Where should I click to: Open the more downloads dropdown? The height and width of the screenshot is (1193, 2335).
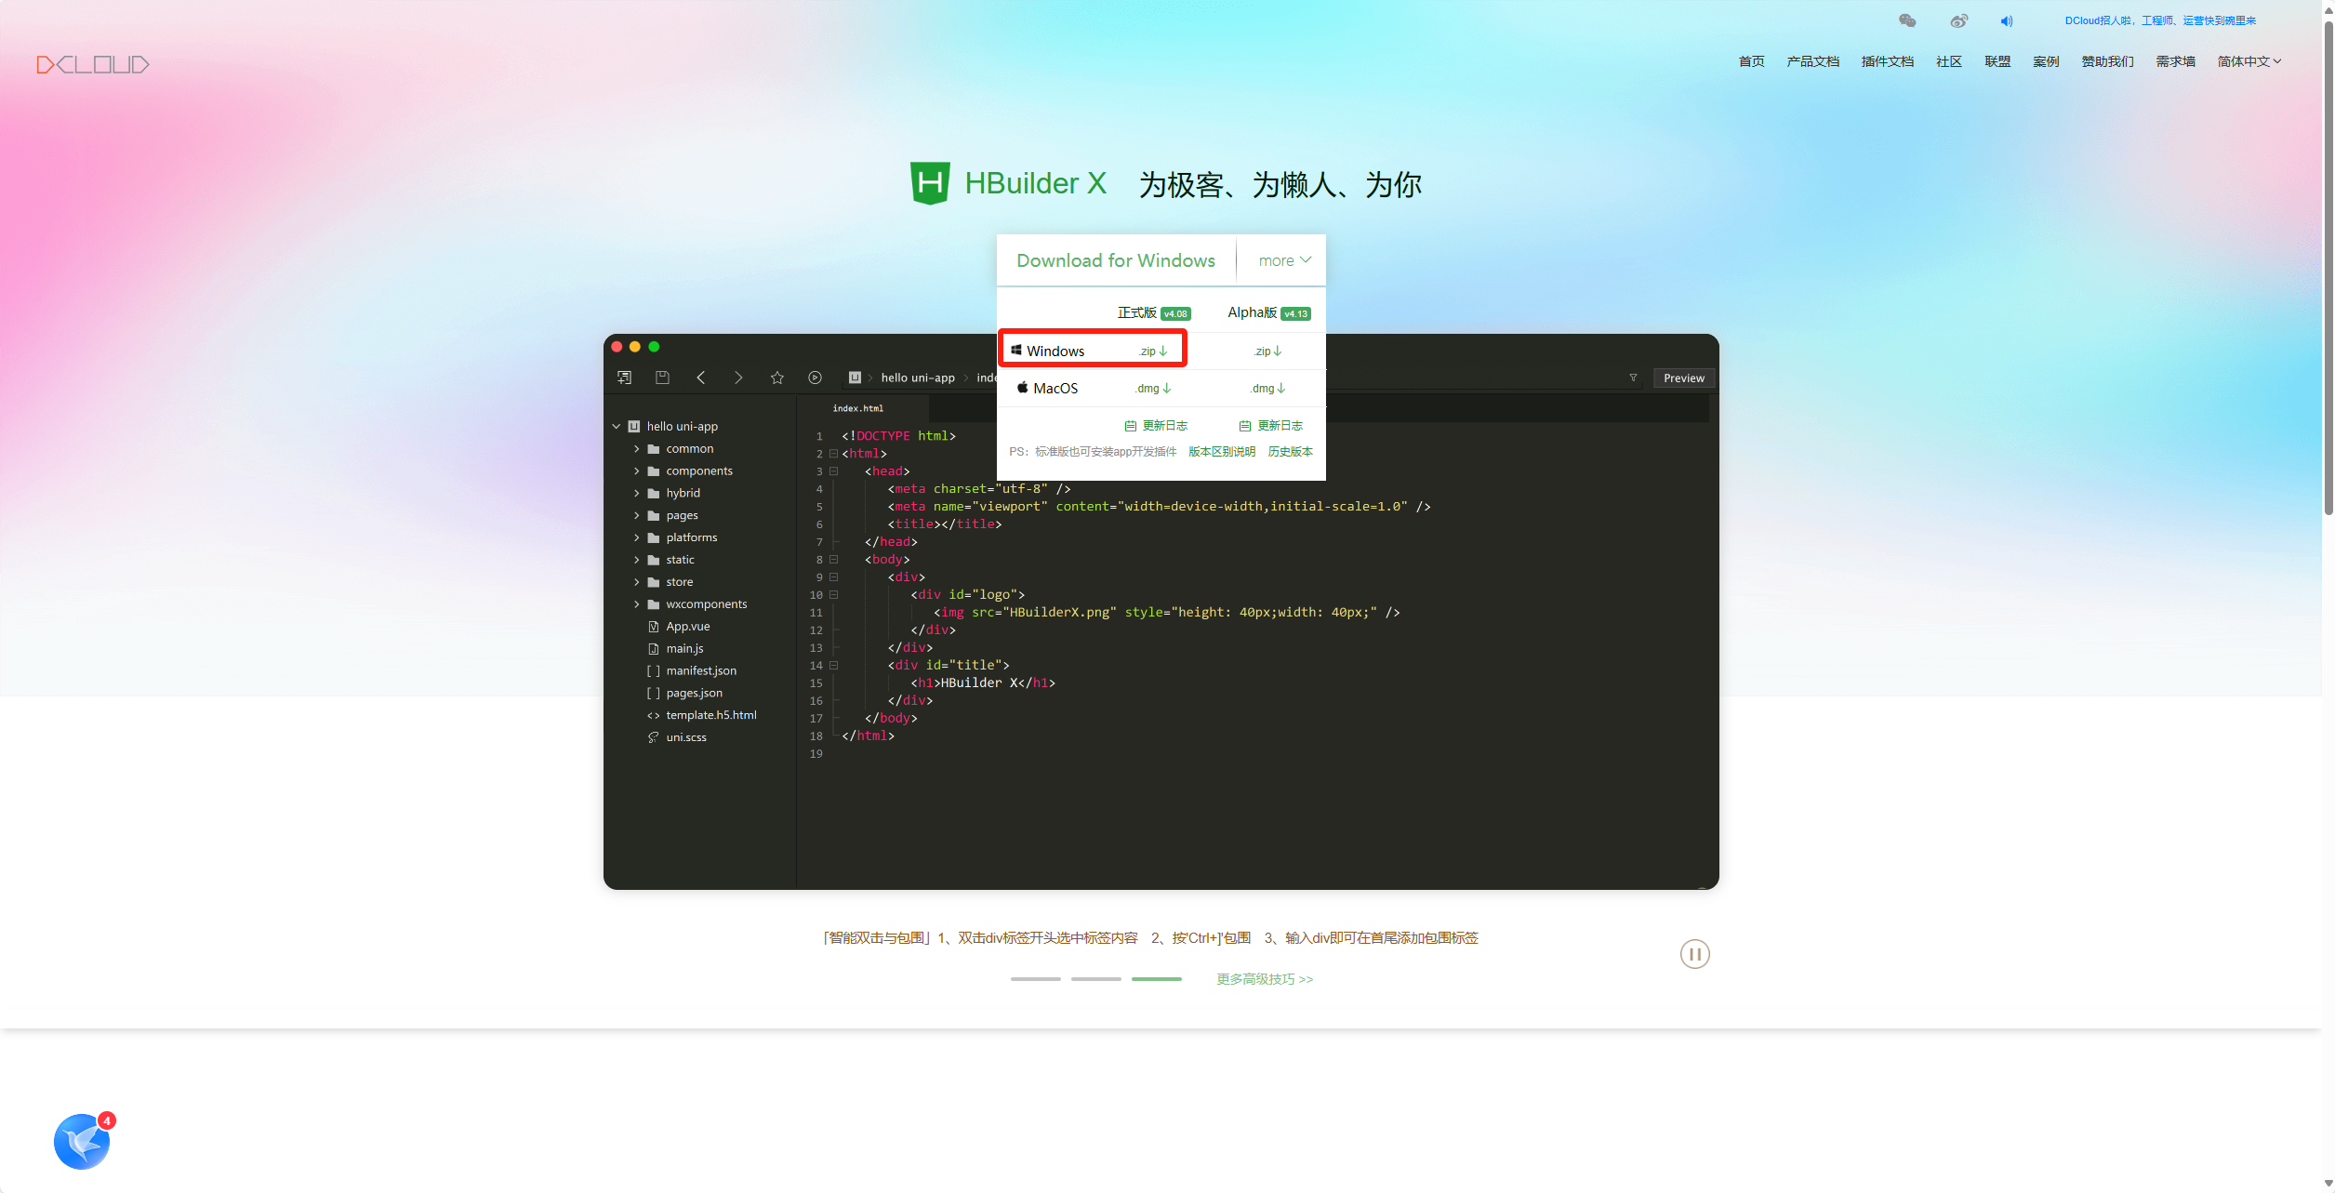pos(1284,261)
